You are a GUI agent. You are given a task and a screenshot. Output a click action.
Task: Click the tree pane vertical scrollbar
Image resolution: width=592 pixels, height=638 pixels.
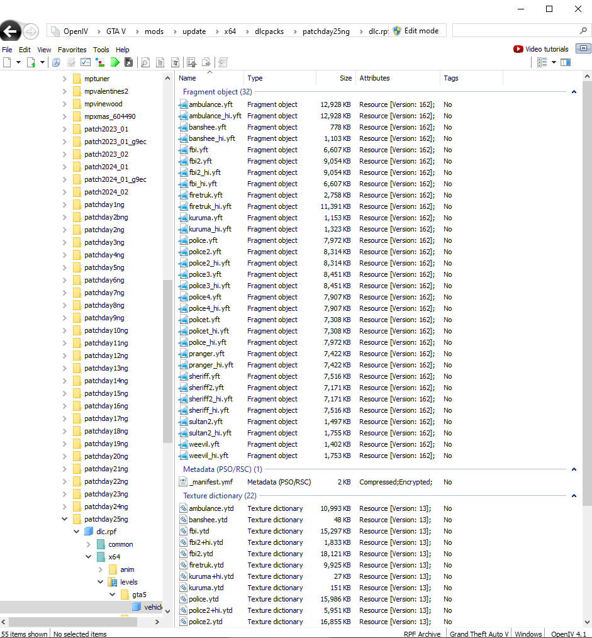[167, 361]
